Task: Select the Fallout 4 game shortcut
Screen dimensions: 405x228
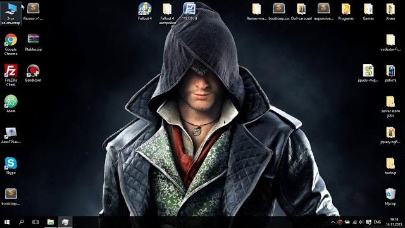Action: (x=145, y=11)
